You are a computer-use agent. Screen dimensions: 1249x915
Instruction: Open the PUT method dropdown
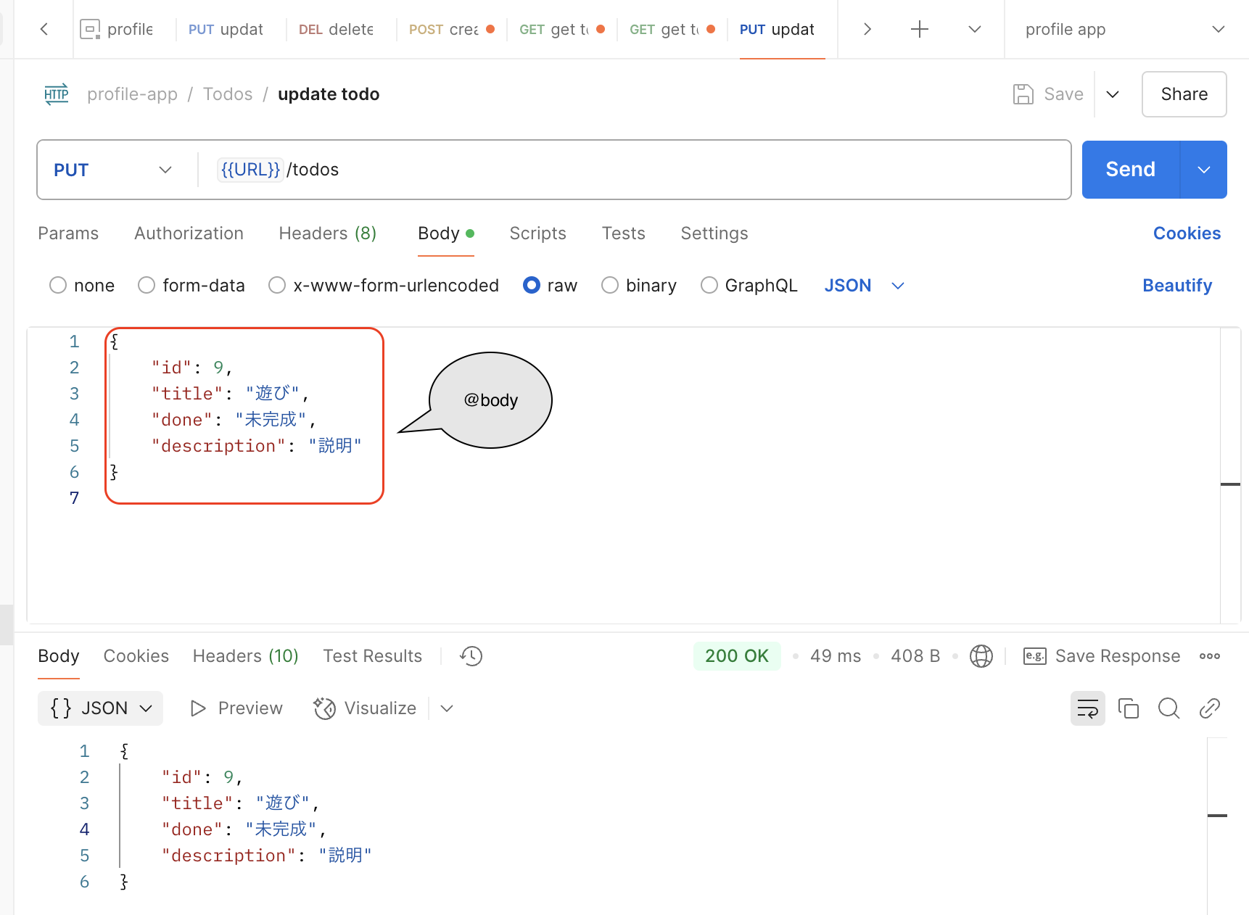tap(113, 170)
